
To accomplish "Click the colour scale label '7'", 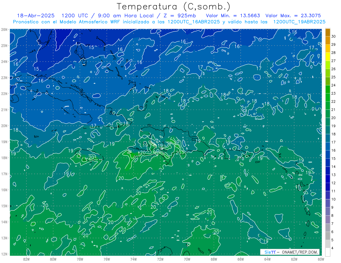I will 332,224.
